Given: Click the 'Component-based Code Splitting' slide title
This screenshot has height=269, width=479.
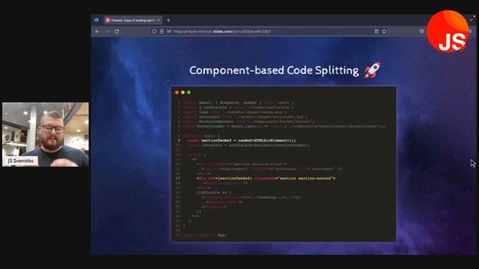Looking at the screenshot, I should coord(274,70).
